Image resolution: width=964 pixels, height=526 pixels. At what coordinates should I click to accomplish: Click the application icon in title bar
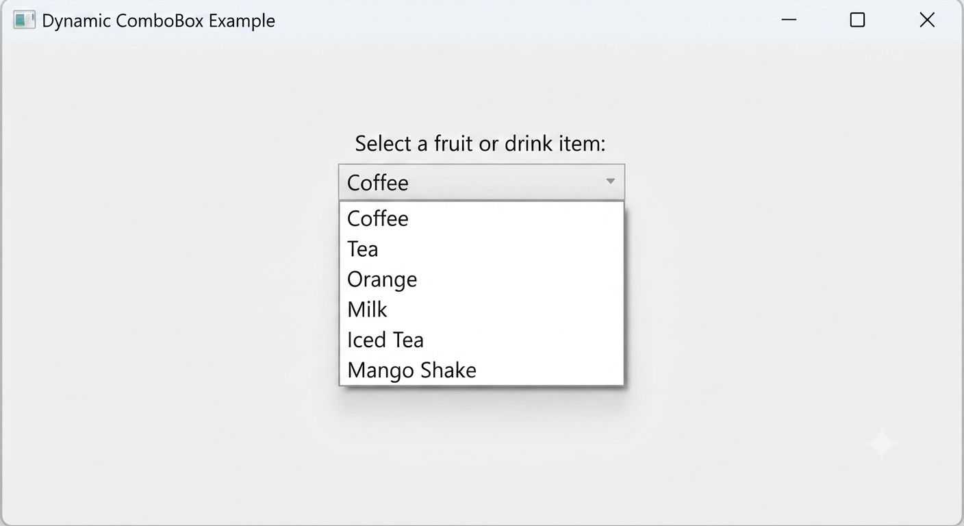(x=24, y=20)
